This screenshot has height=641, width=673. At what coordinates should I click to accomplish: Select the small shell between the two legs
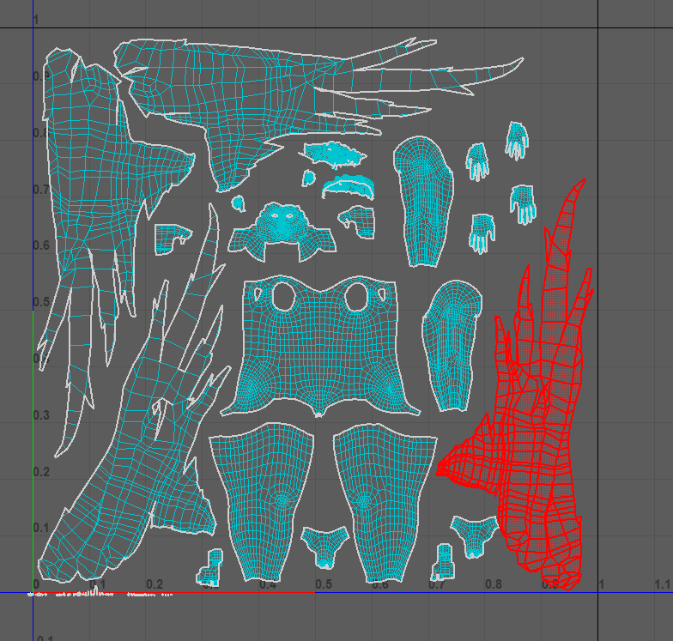point(324,546)
